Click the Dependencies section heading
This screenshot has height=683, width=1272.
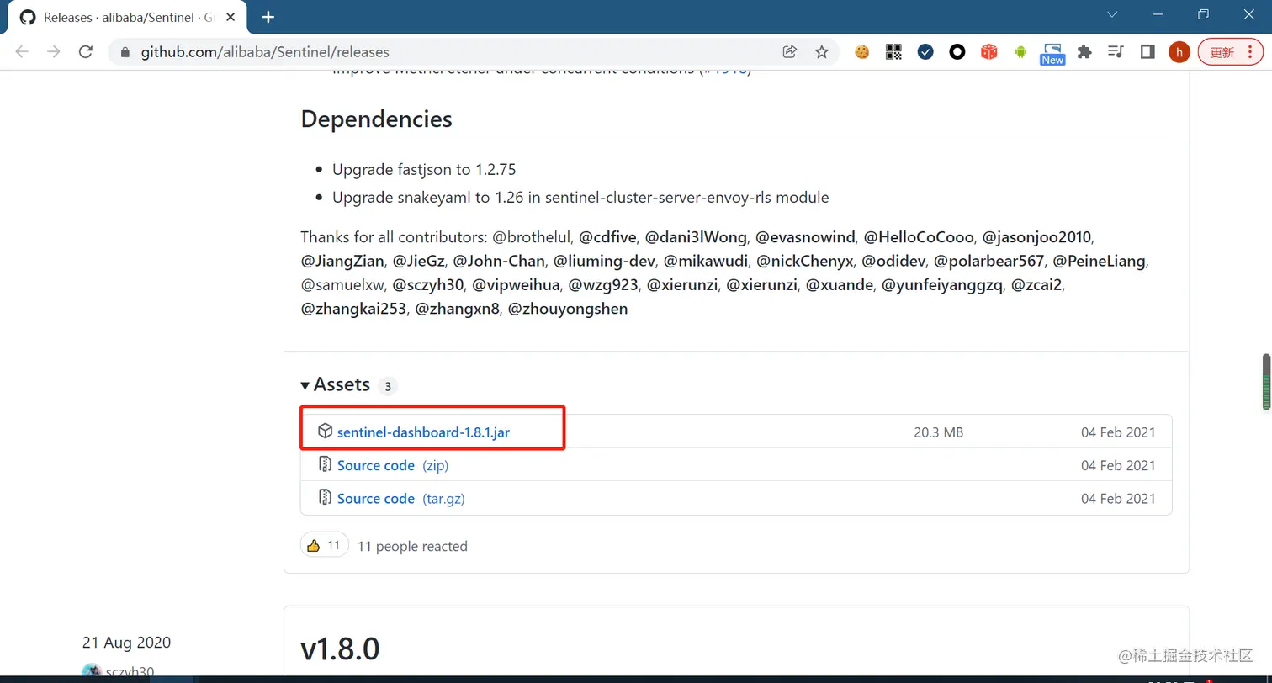tap(376, 119)
